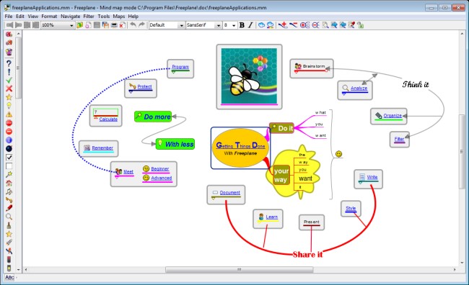The image size is (469, 285).
Task: Select the green With less node
Action: [175, 144]
